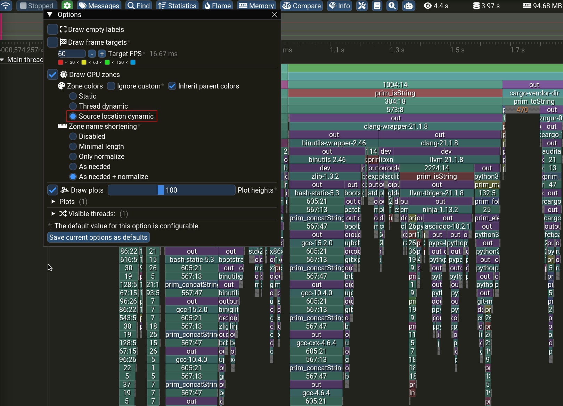Click the Target FPS input field
This screenshot has width=563, height=406.
pyautogui.click(x=72, y=54)
